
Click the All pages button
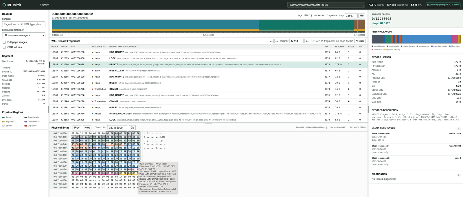pyautogui.click(x=360, y=41)
